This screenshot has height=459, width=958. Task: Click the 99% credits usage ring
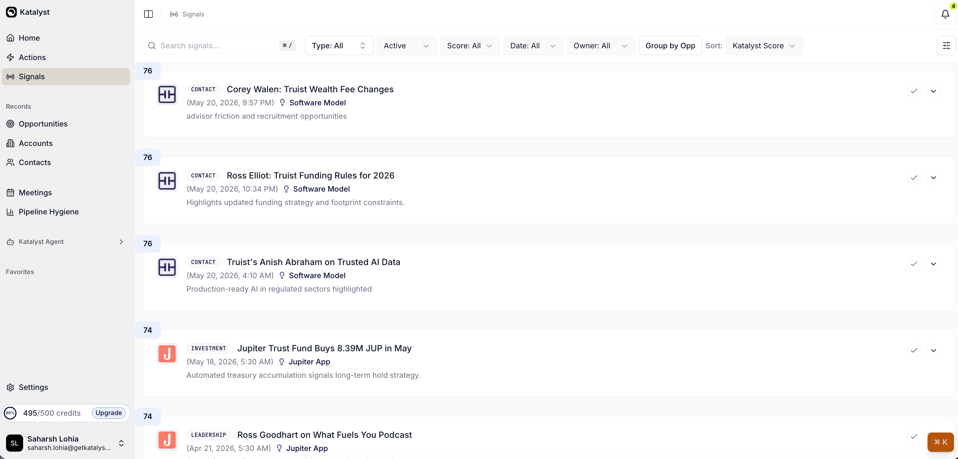click(x=10, y=413)
